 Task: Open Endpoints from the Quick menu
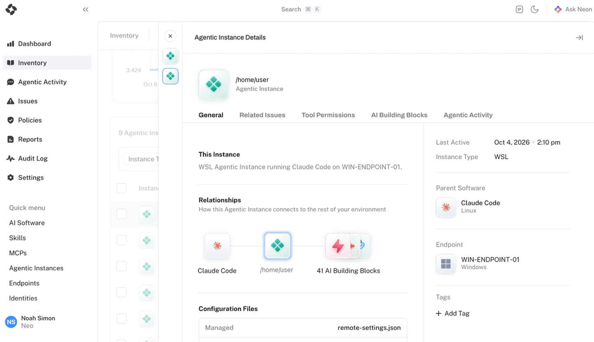pos(24,283)
